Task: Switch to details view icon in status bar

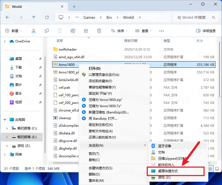Action: pos(210,169)
